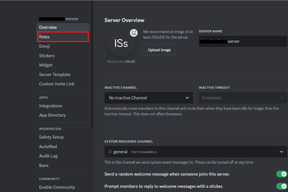Open Enable Community settings
Screen dimensions: 288x192
tap(57, 187)
